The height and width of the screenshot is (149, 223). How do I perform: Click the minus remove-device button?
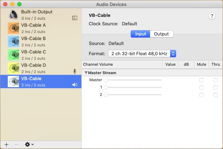coord(16,144)
